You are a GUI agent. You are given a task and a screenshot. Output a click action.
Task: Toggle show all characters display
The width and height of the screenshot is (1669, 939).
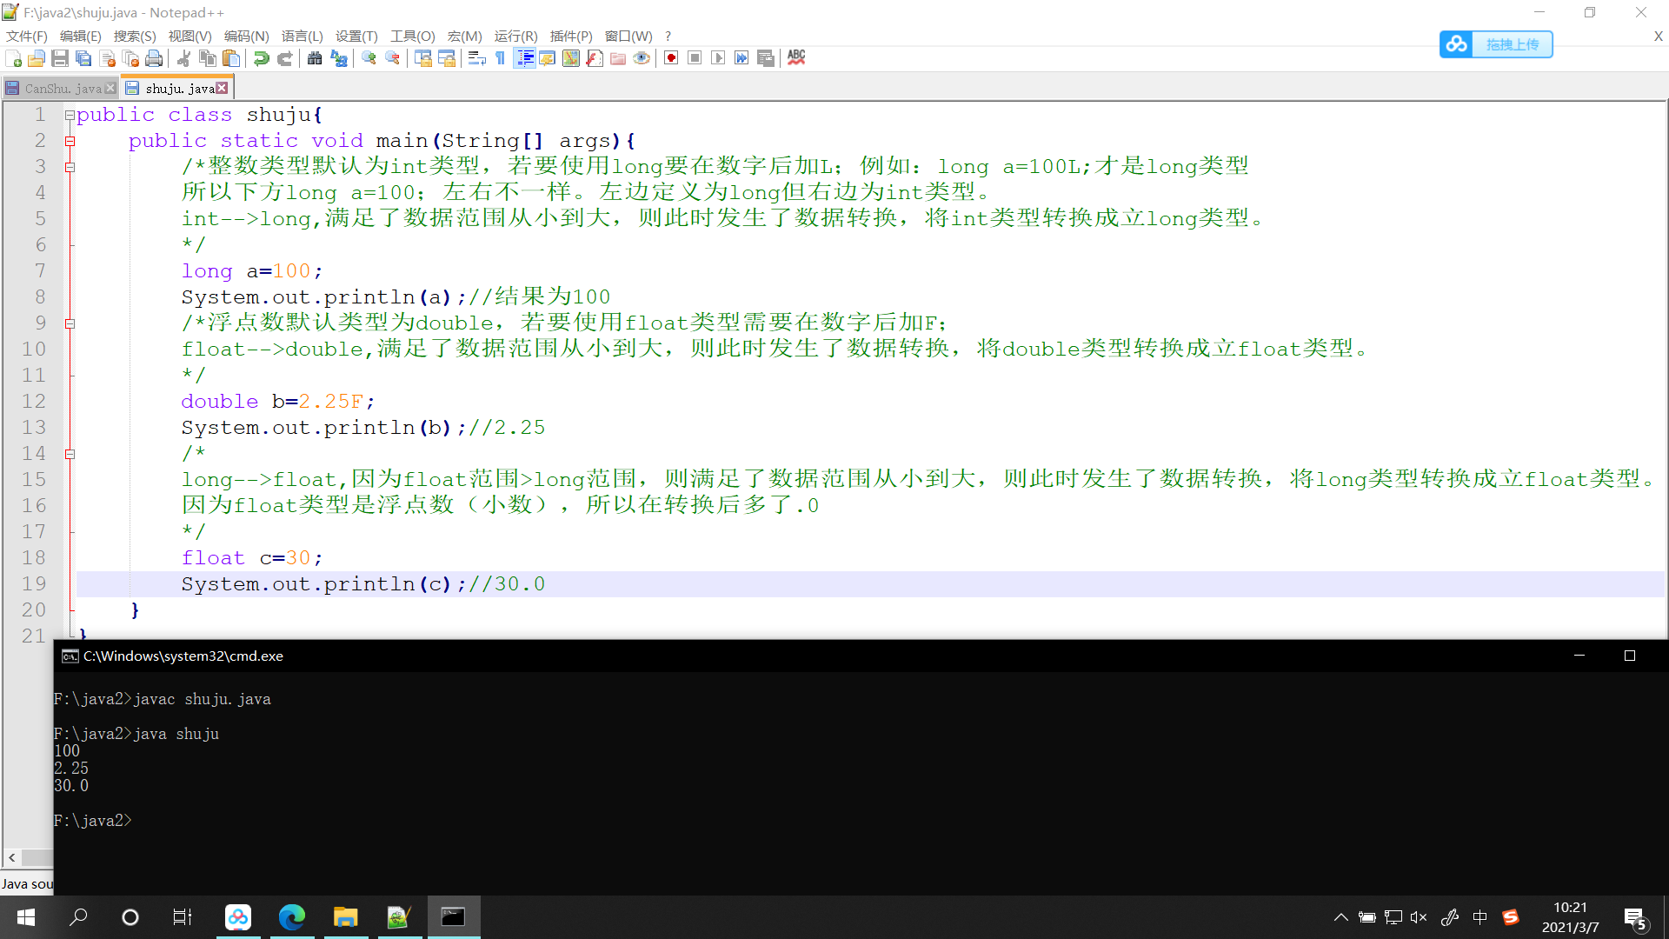click(500, 58)
